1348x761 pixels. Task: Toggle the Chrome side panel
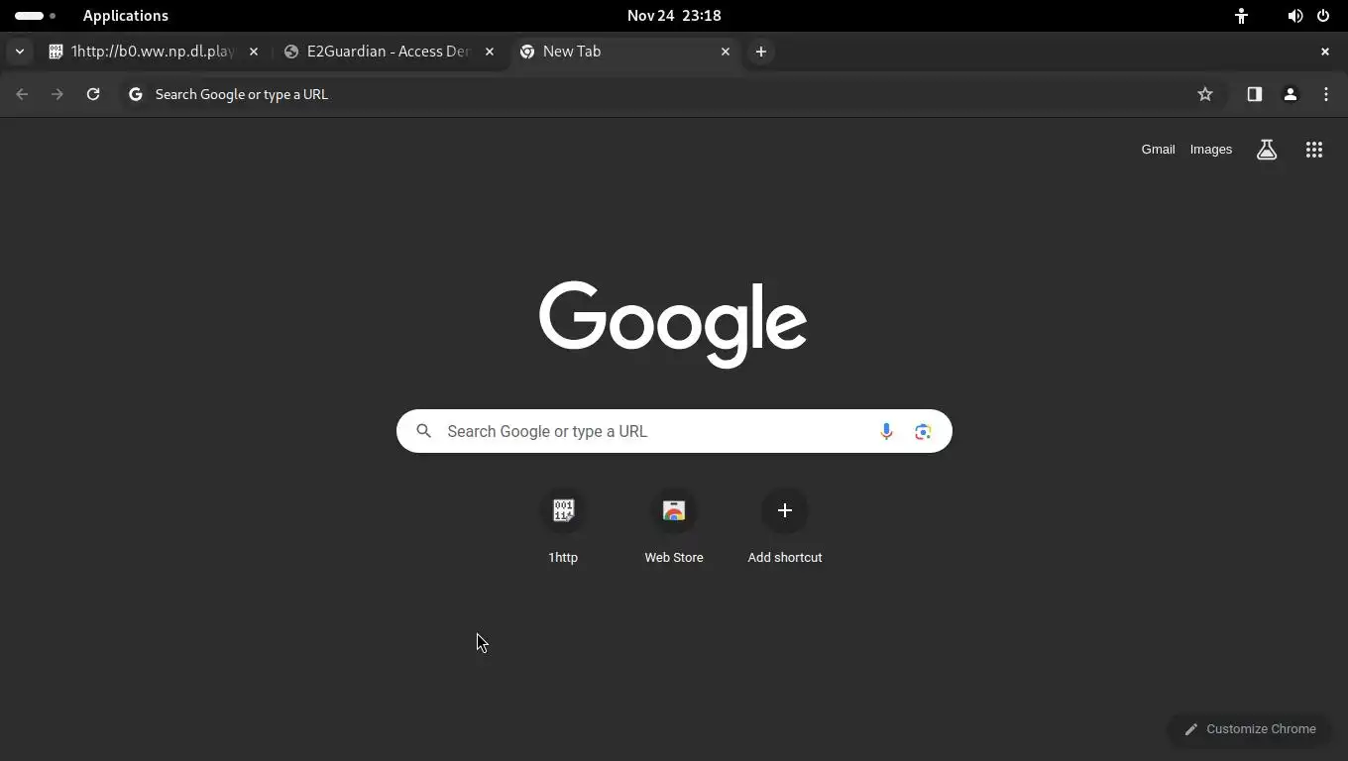[x=1255, y=94]
